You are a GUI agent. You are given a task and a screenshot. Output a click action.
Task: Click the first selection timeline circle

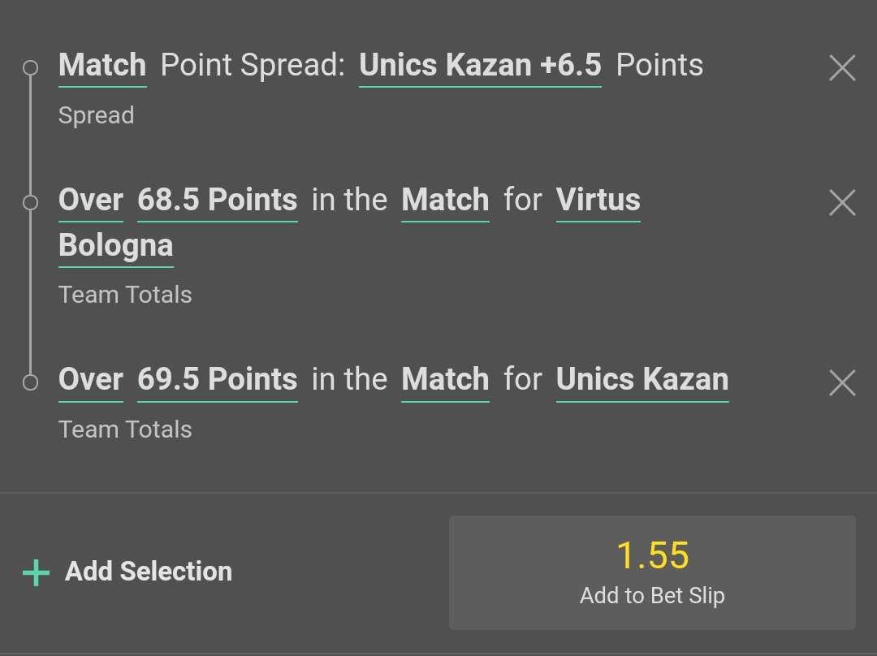30,67
